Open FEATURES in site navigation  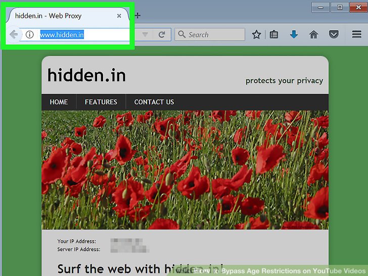[101, 102]
